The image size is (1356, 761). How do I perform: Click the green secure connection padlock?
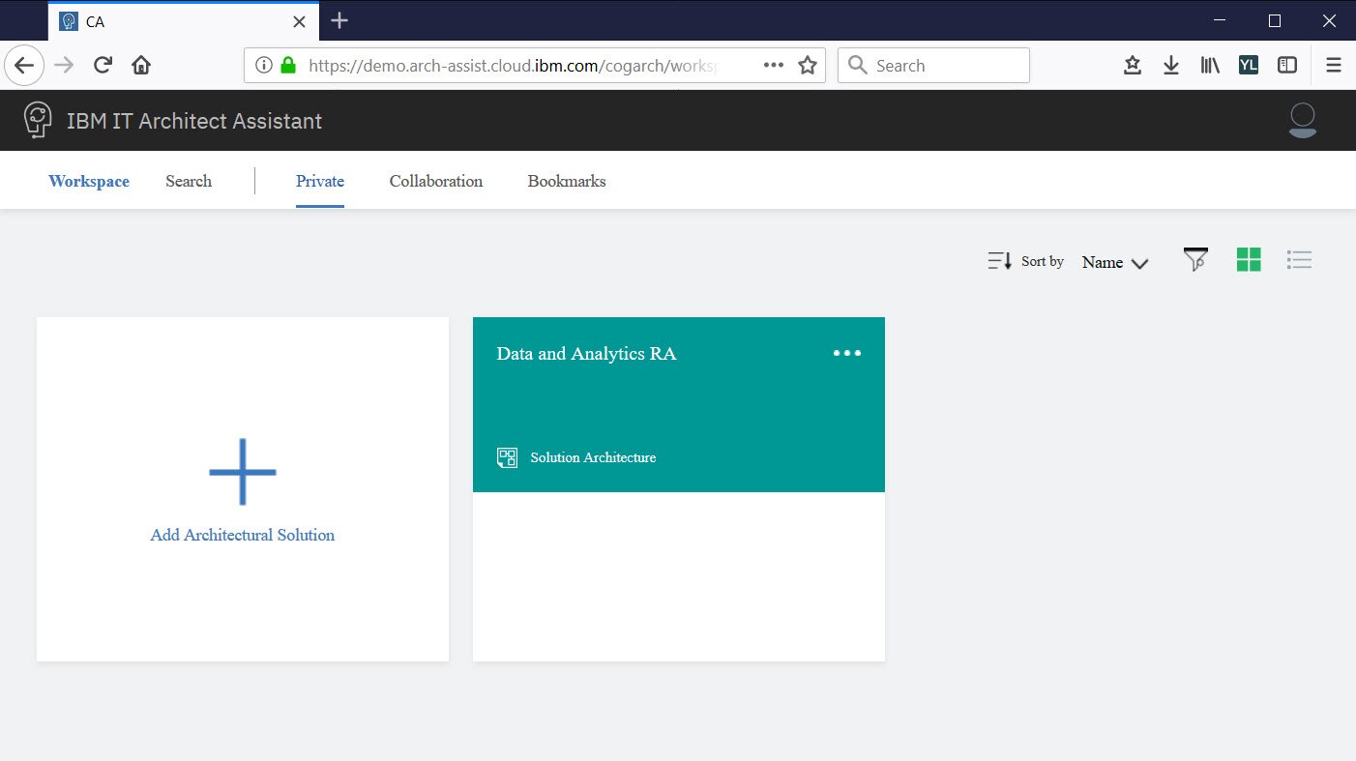(x=287, y=66)
